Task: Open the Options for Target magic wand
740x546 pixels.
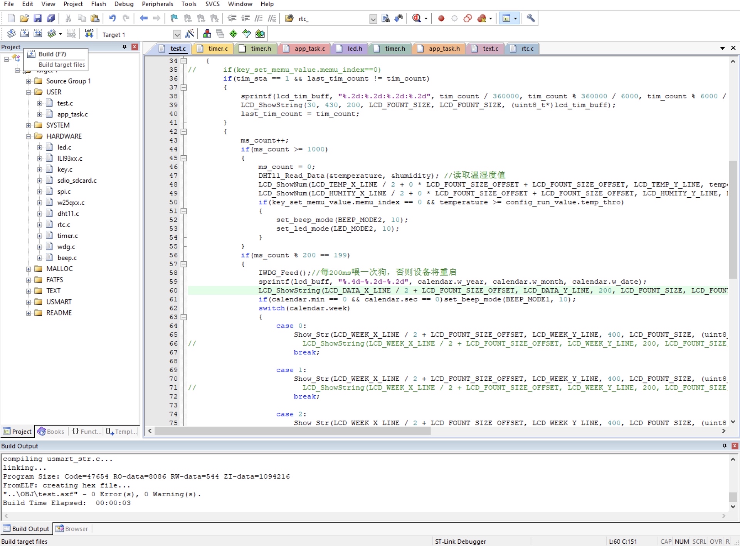Action: pyautogui.click(x=189, y=34)
